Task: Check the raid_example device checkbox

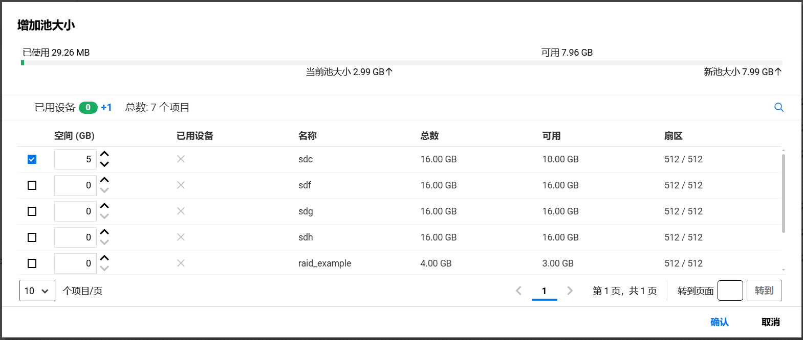Action: 32,263
